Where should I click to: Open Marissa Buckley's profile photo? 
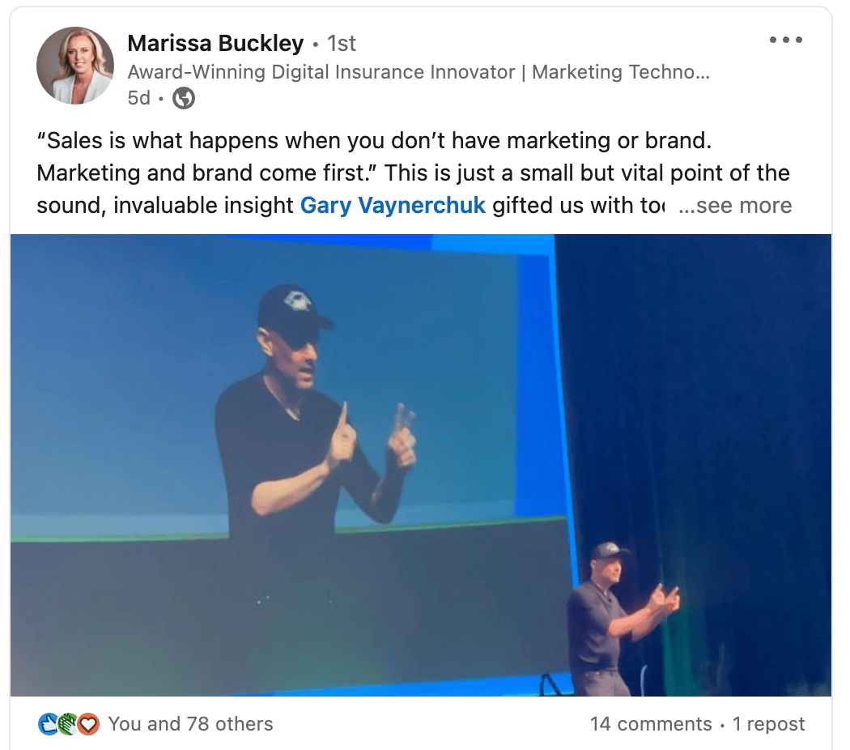(75, 66)
